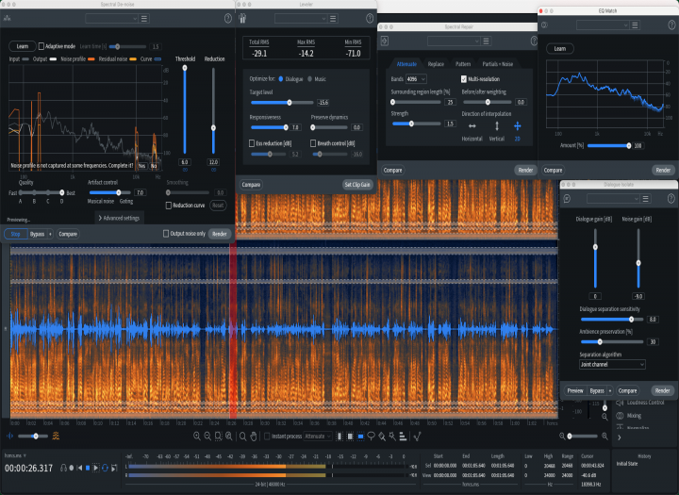
Task: Switch to Pattern tab
Action: (462, 64)
